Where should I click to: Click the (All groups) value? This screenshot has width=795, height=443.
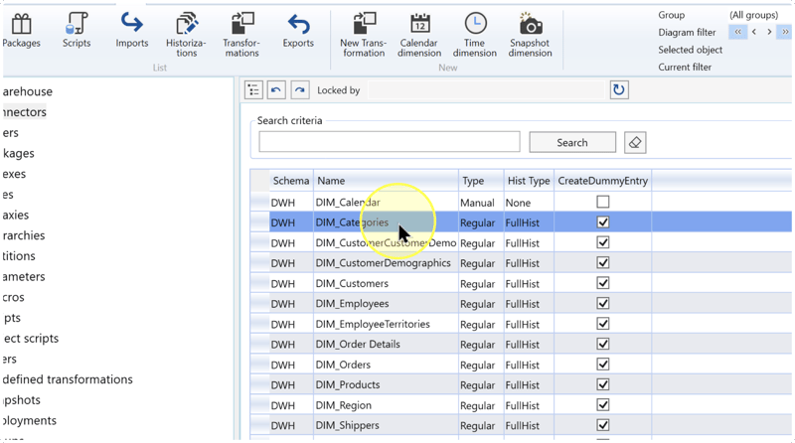tap(753, 15)
